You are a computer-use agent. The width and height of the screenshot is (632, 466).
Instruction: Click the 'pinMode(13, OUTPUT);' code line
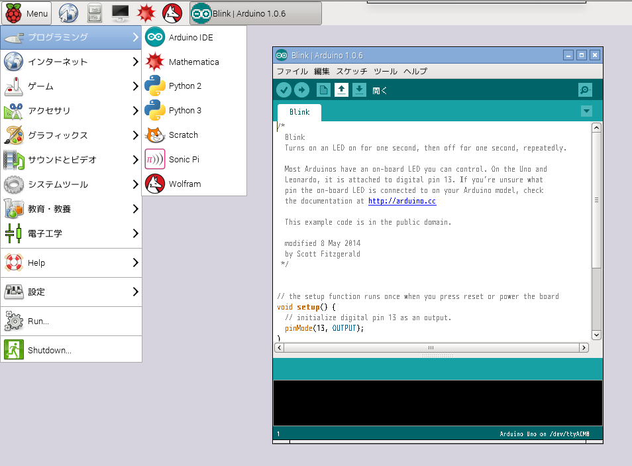coord(324,328)
